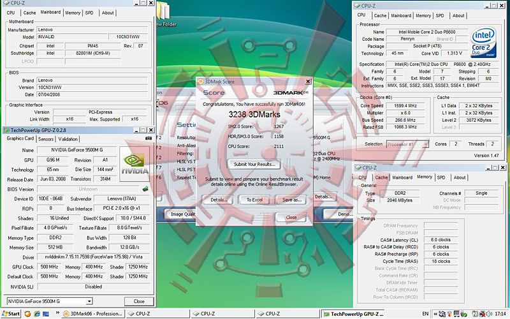Click the Channels # Single field

pos(481,193)
